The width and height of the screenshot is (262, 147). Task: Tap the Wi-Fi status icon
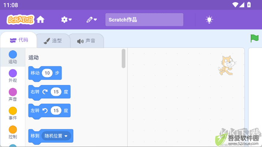pos(235,5)
